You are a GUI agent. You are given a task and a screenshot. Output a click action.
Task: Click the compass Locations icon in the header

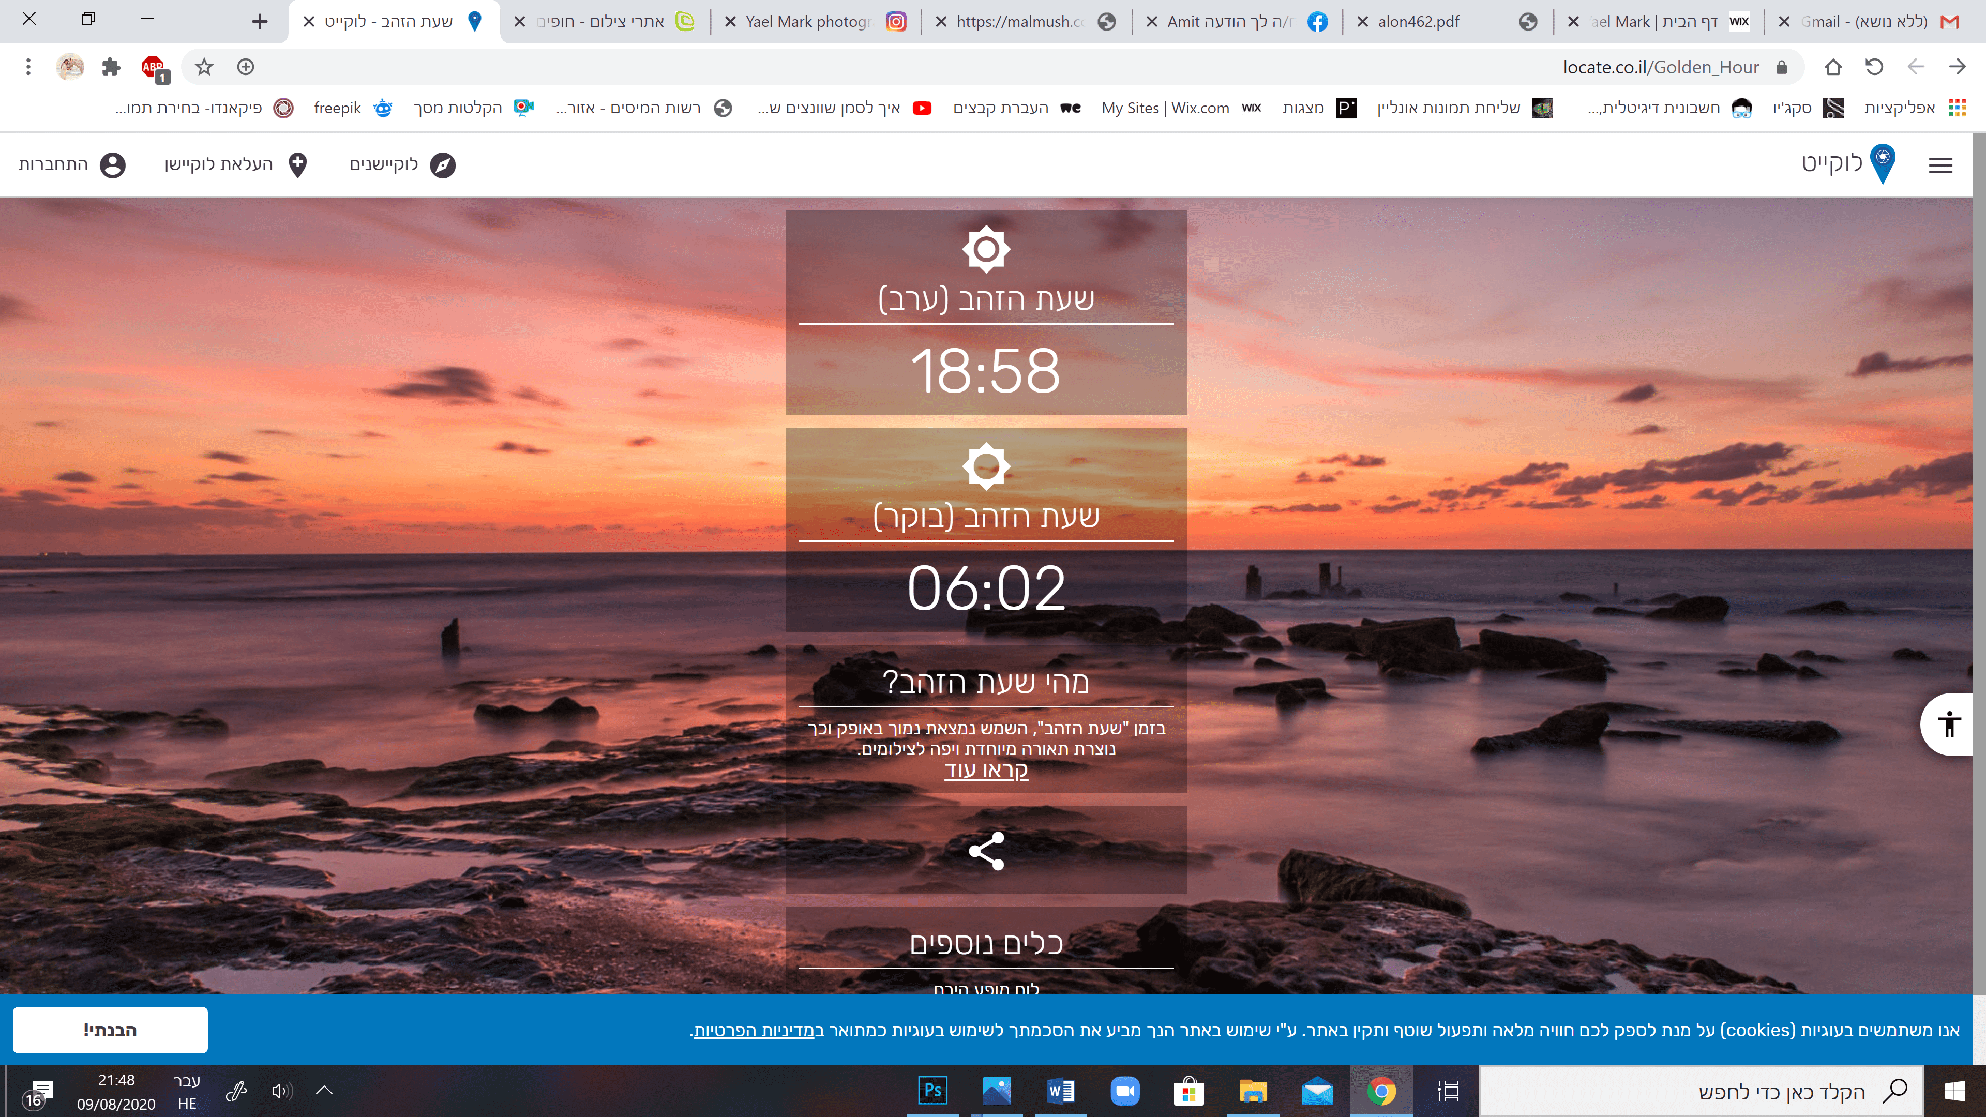(x=443, y=165)
